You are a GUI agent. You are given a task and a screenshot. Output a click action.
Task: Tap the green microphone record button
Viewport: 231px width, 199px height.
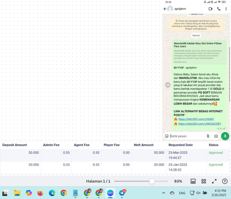pos(225,136)
